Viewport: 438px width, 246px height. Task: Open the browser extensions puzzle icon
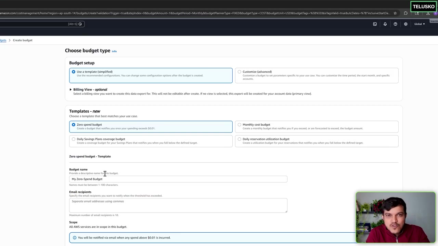point(406,13)
